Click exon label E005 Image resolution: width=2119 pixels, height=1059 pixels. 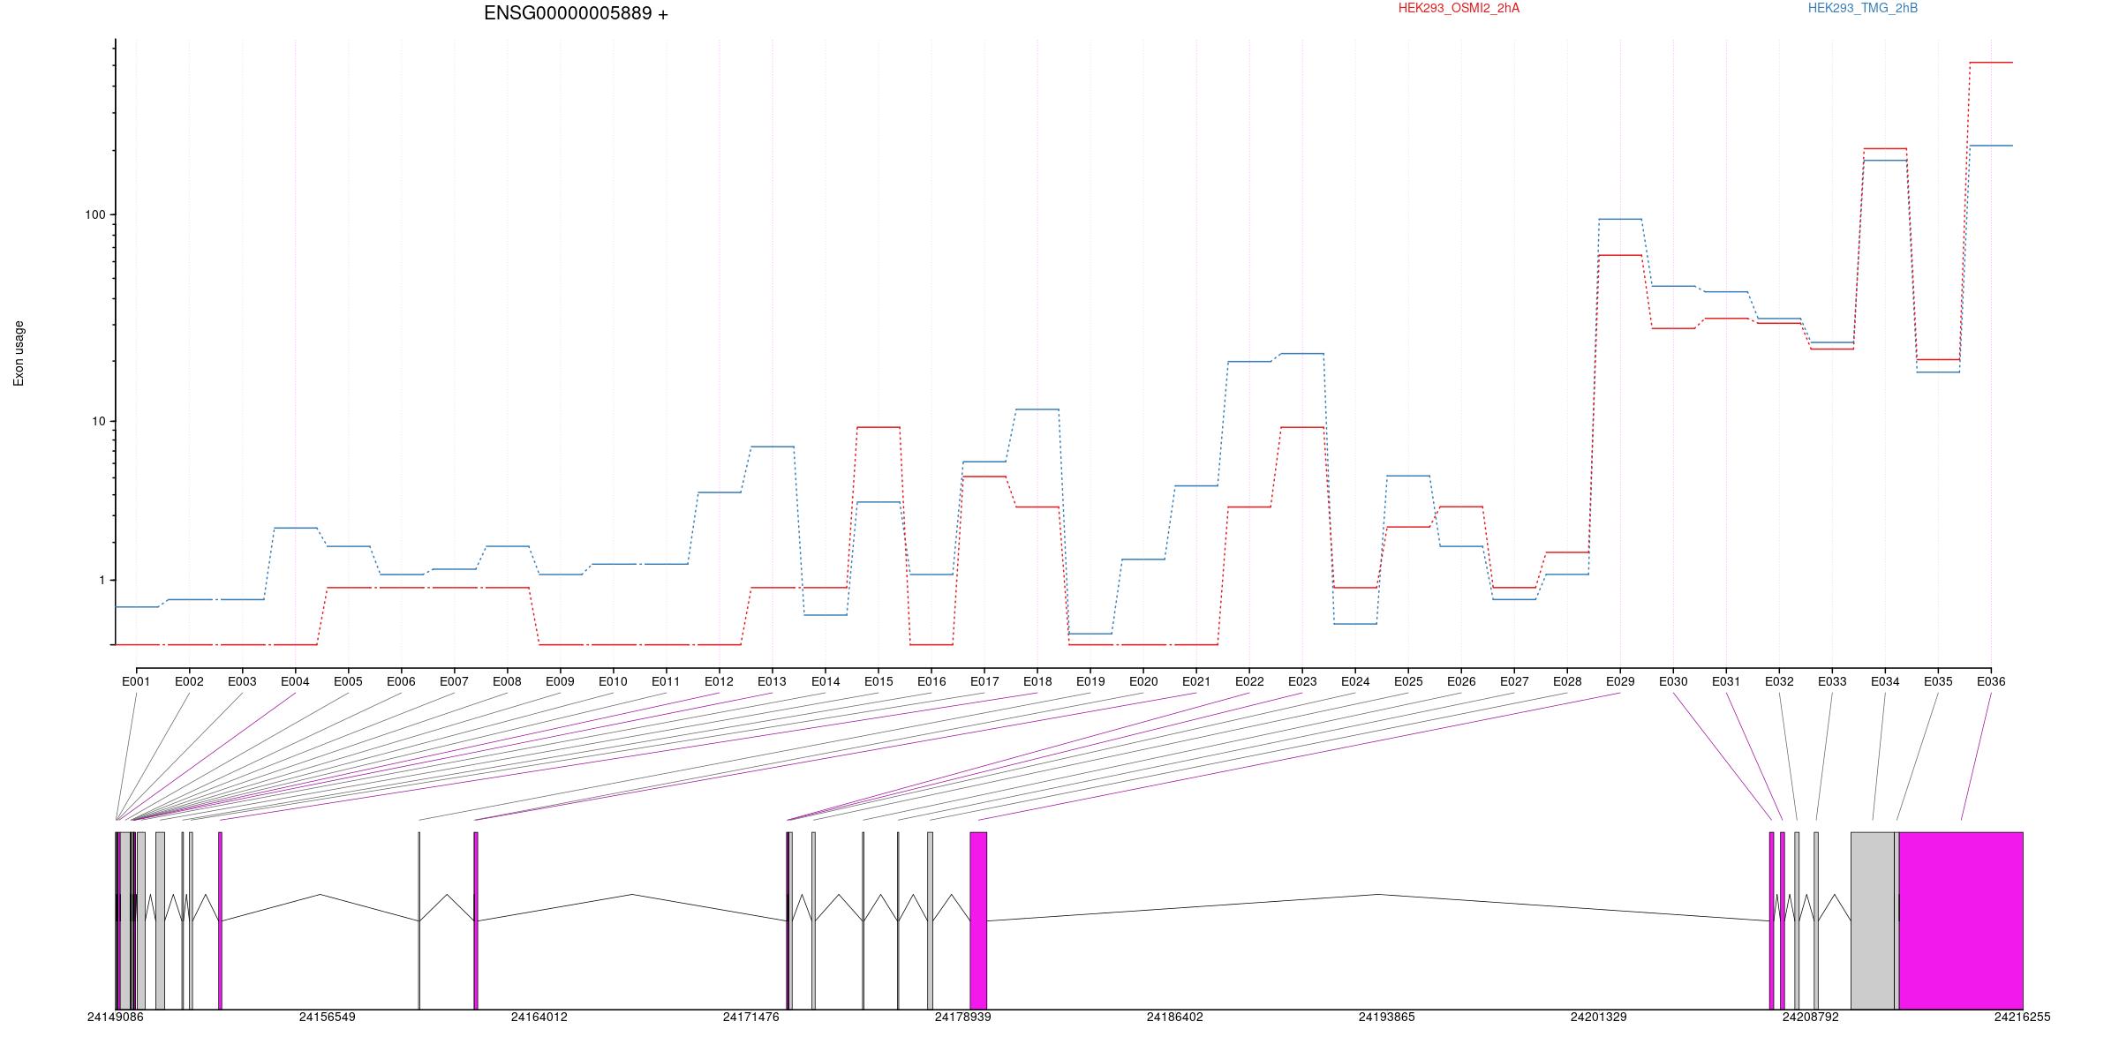[x=348, y=681]
